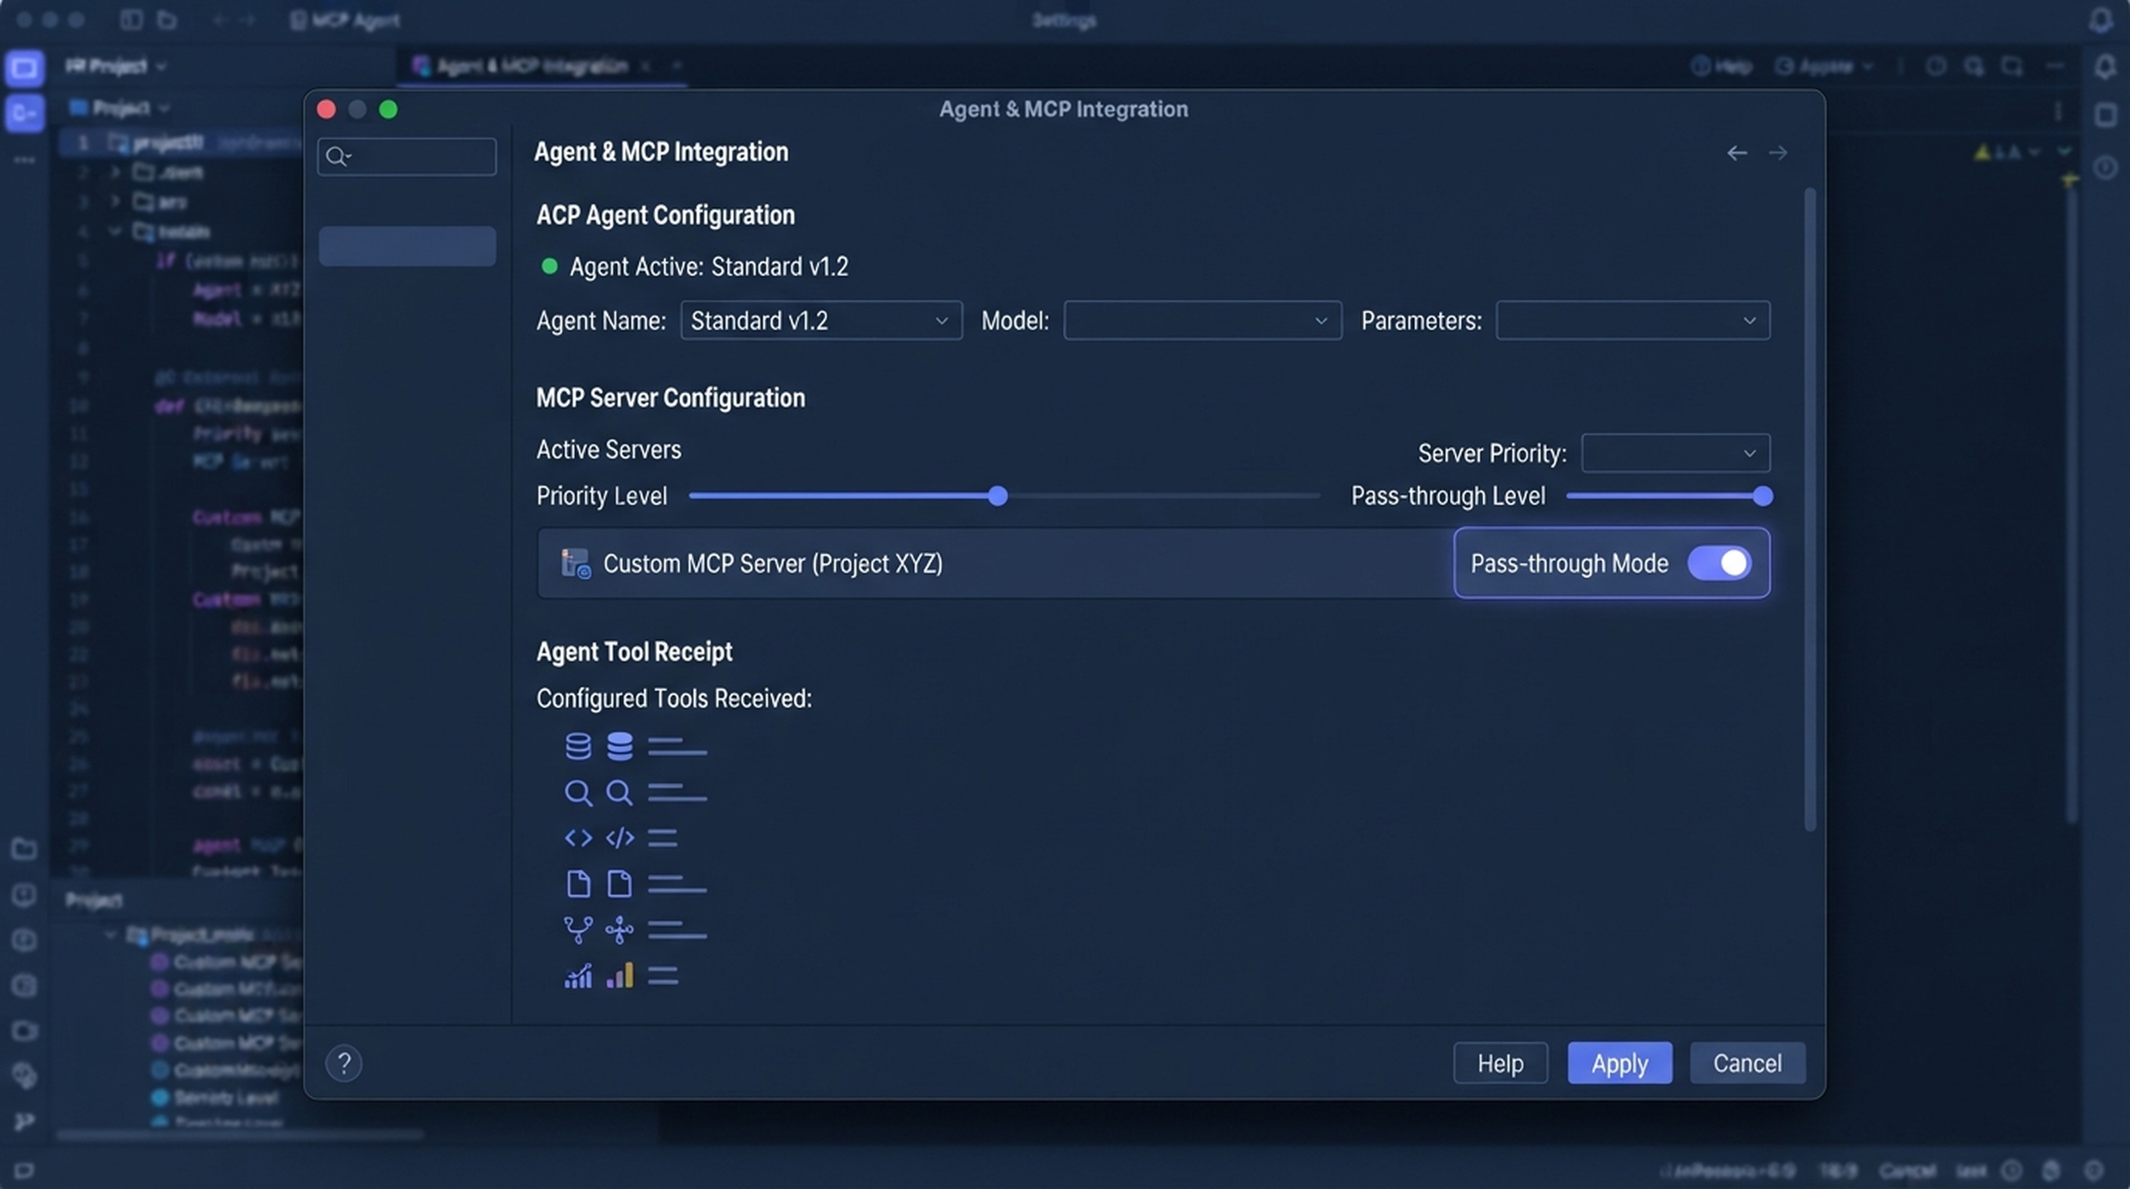2130x1189 pixels.
Task: Click the second document file icon
Action: [619, 884]
